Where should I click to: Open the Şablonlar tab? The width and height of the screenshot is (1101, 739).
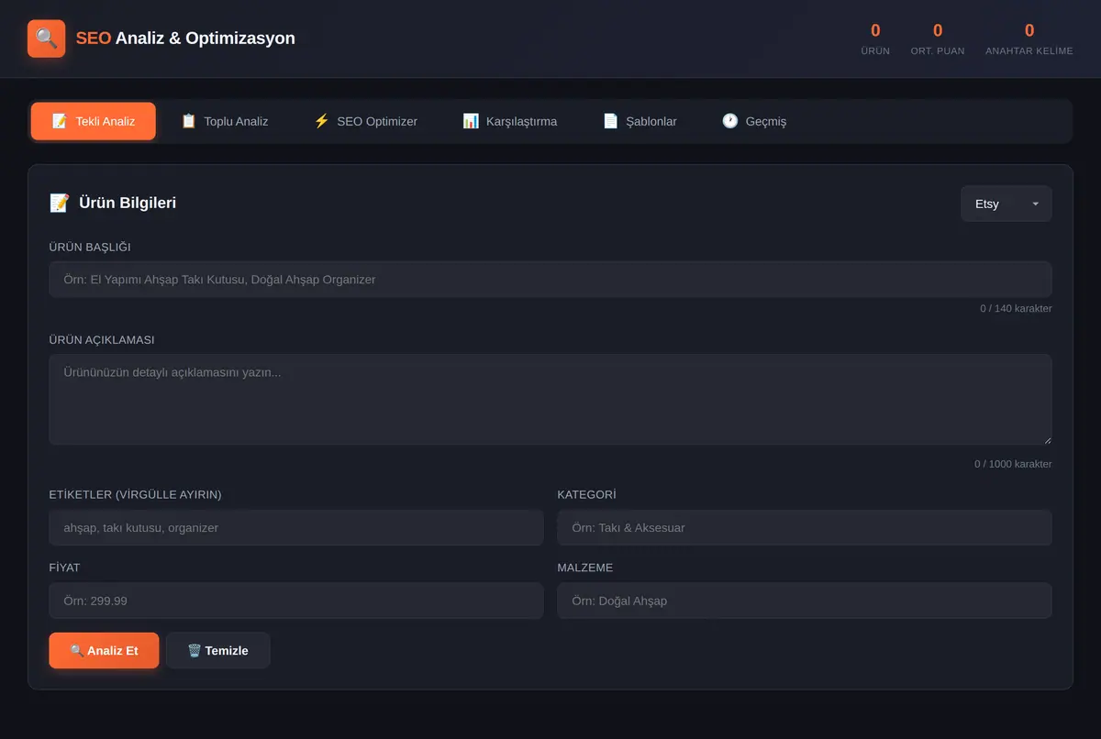click(x=639, y=121)
